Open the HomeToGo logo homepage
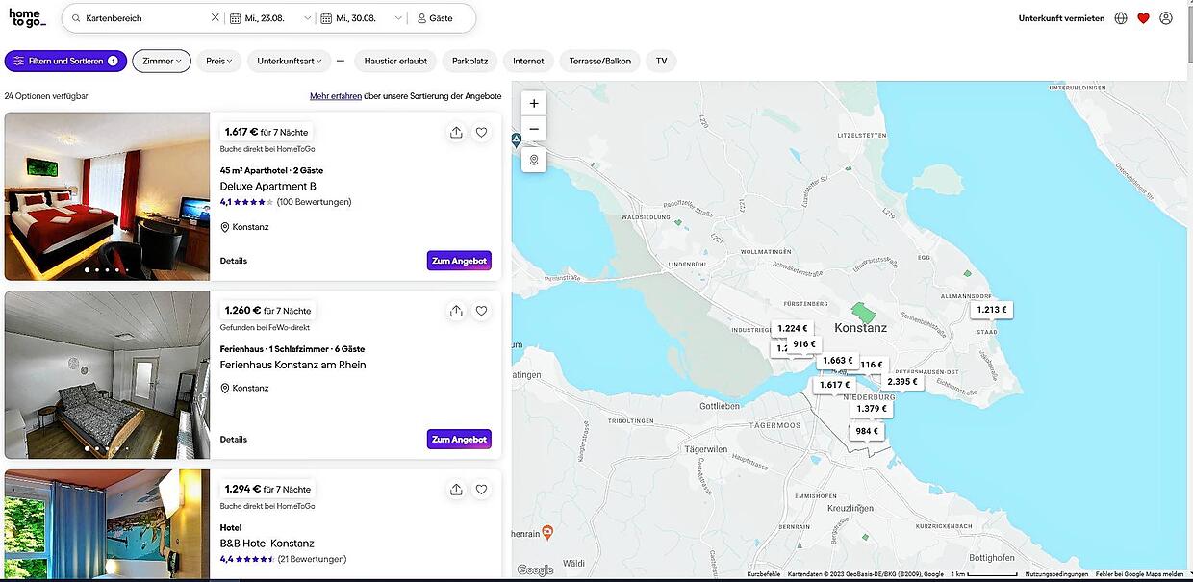The image size is (1193, 582). [x=27, y=17]
